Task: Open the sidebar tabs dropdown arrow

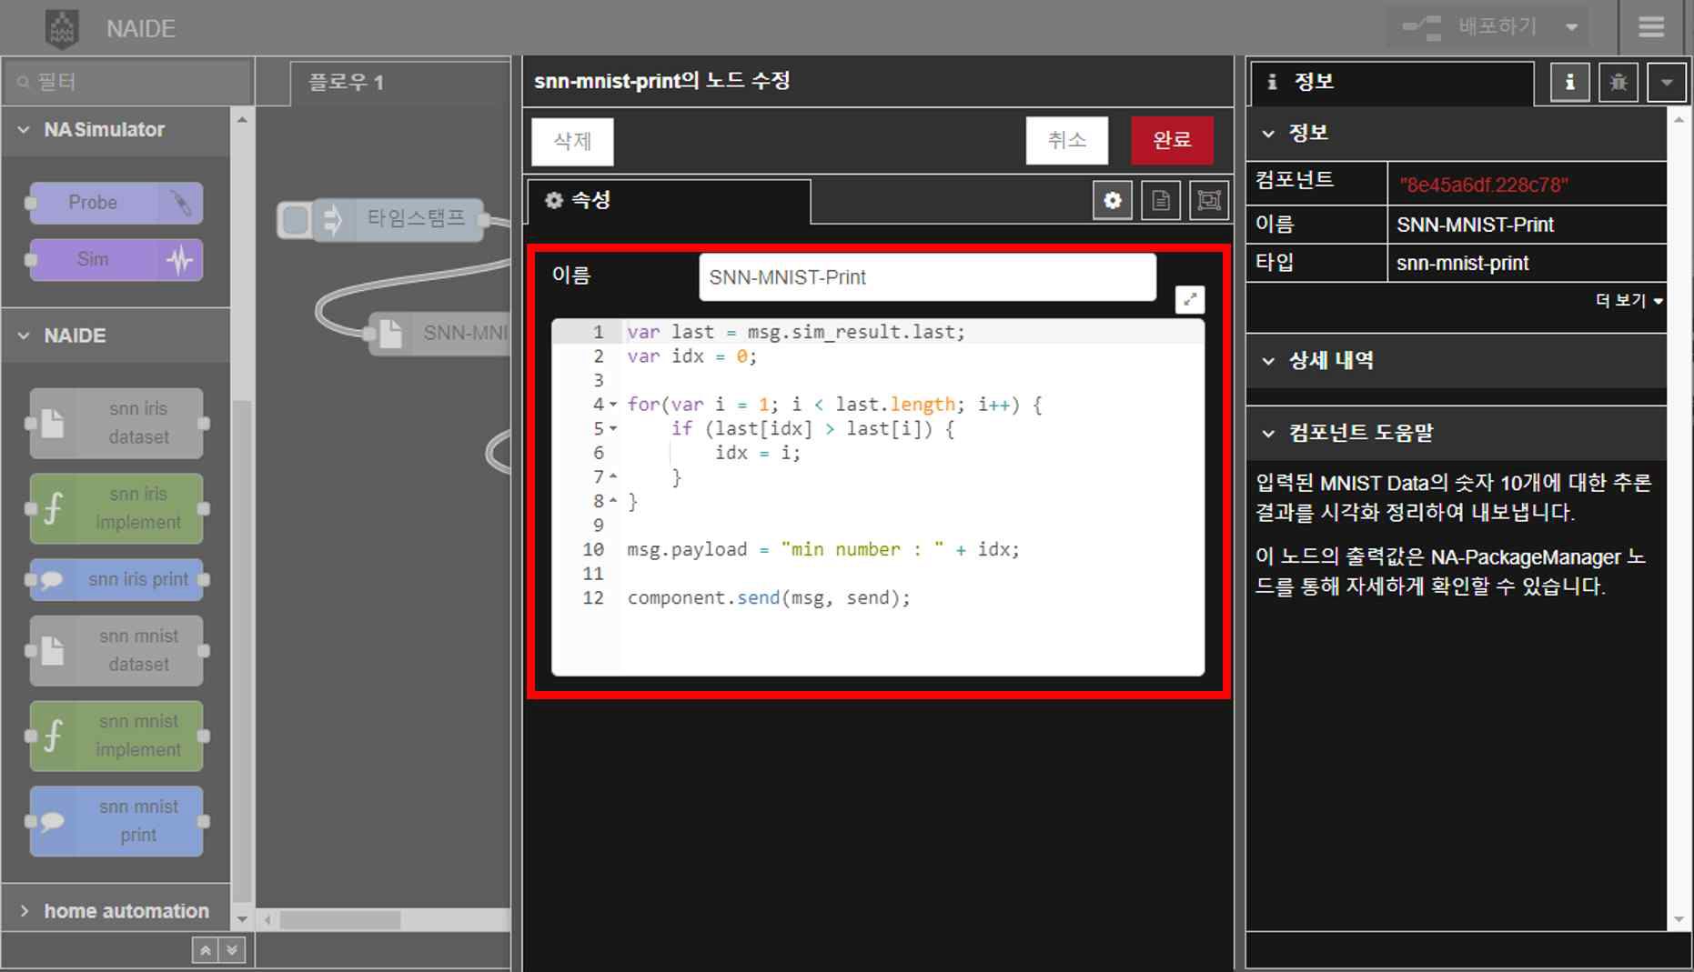Action: coord(1667,83)
